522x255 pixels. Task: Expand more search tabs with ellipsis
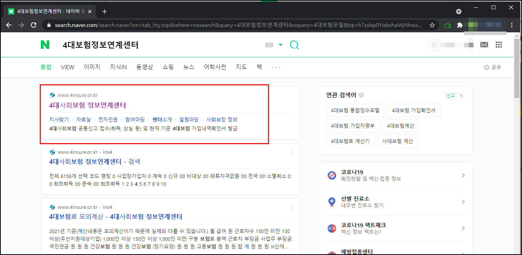276,67
